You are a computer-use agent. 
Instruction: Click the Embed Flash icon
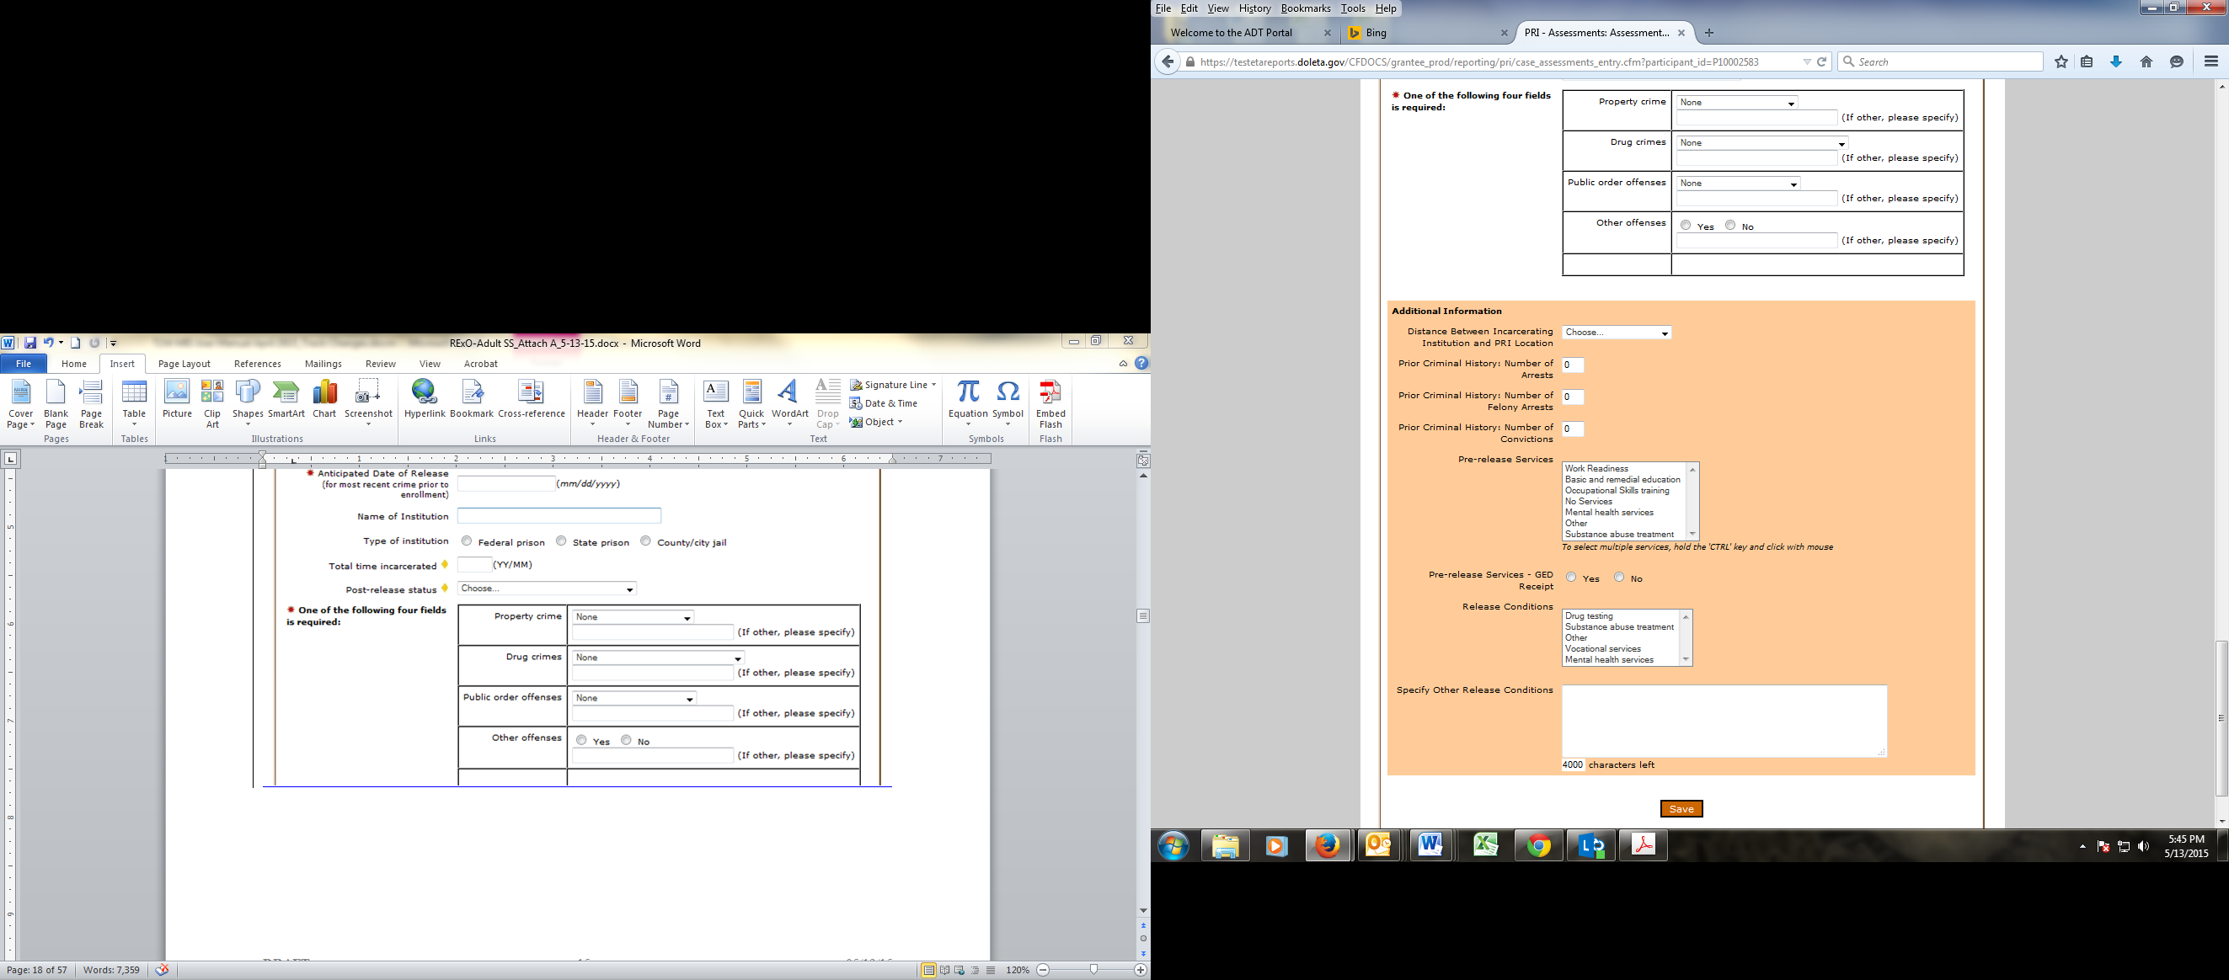point(1050,400)
